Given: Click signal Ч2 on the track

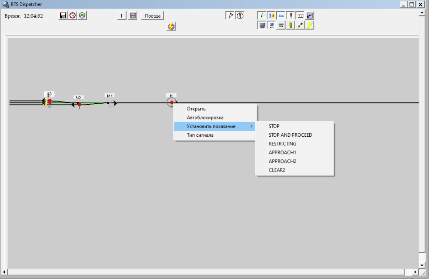Looking at the screenshot, I should pos(79,104).
